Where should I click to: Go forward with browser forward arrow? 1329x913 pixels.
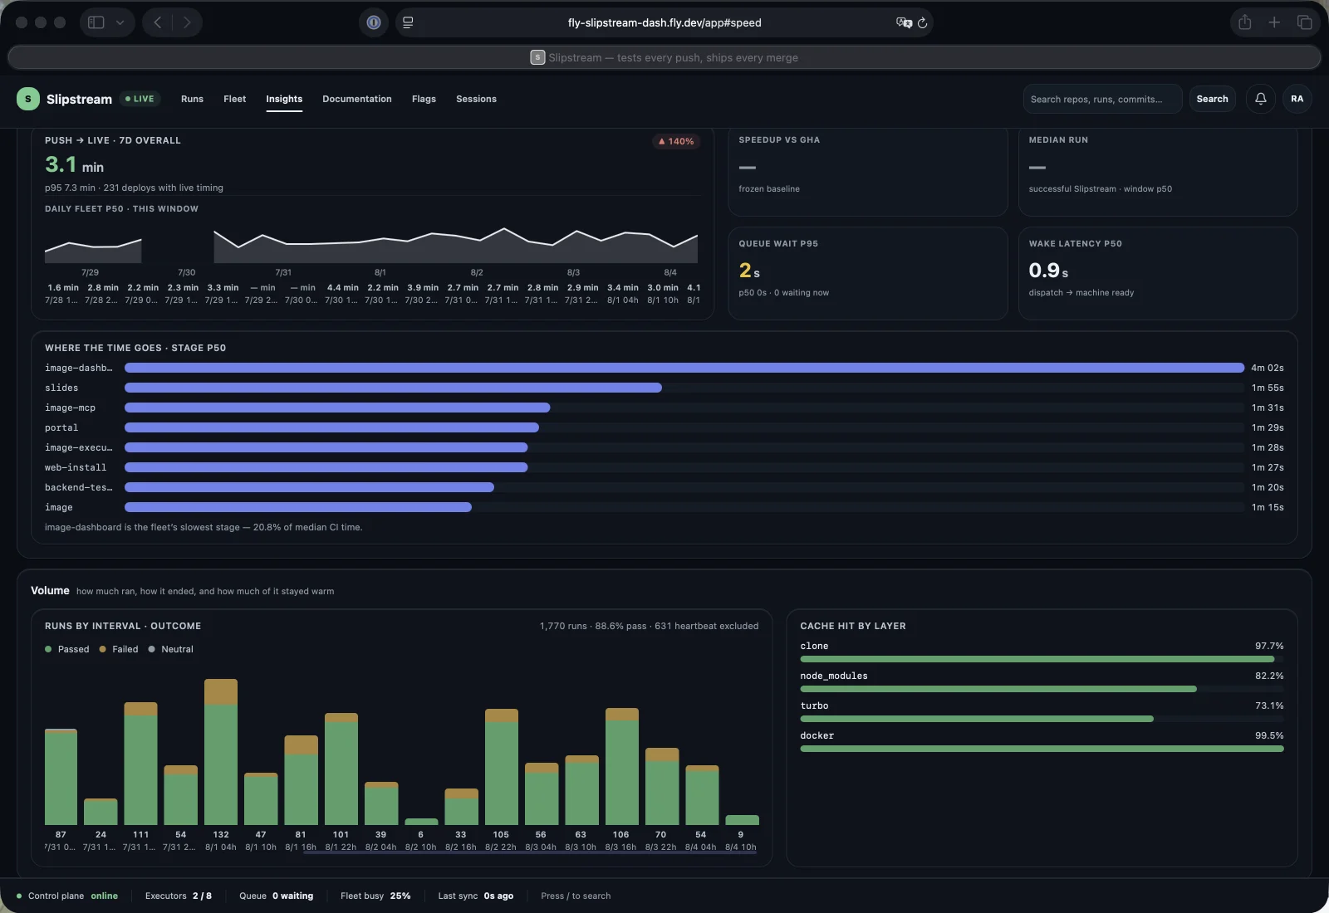point(187,22)
